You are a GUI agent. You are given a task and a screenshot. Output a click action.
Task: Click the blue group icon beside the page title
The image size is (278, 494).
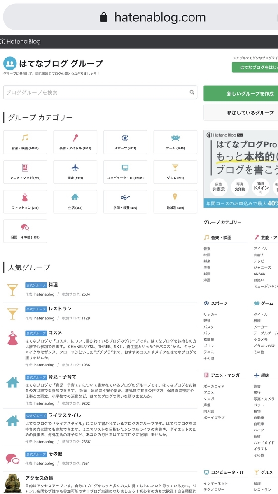(10, 64)
